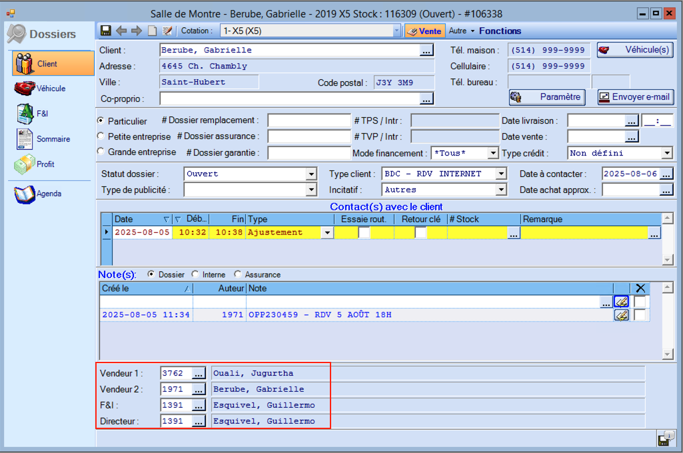Click the save floppy disk icon in toolbar
Screen dimensions: 683x453
(x=106, y=31)
